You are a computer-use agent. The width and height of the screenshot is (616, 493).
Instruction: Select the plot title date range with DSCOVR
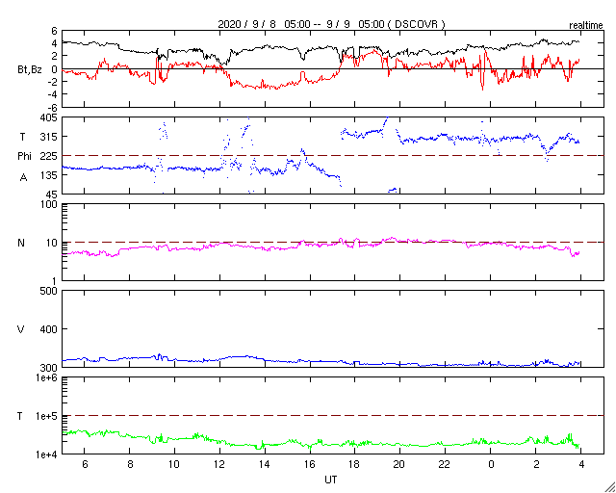pos(331,24)
